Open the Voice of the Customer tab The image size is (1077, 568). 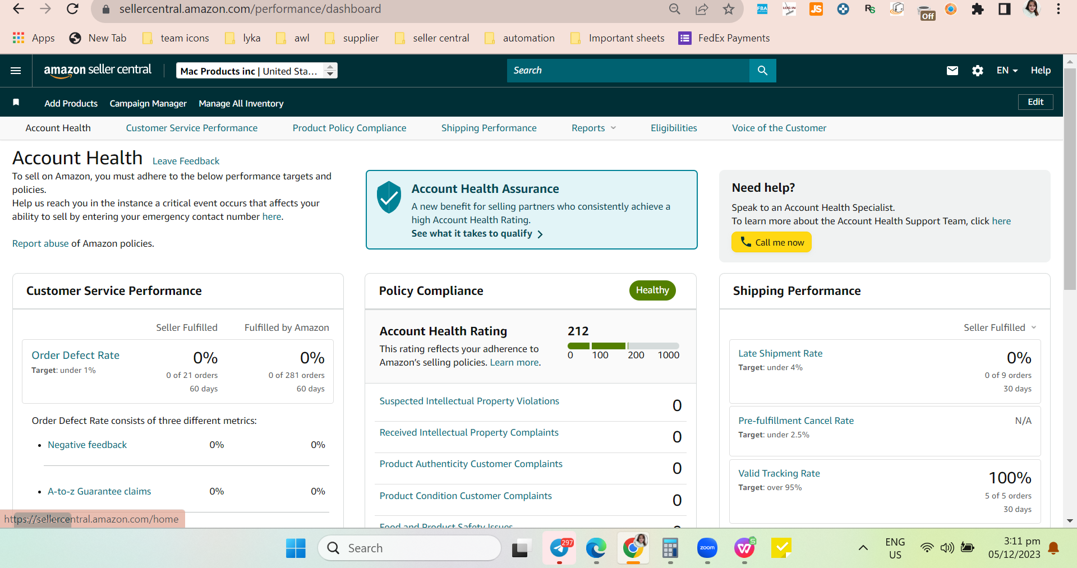tap(779, 128)
